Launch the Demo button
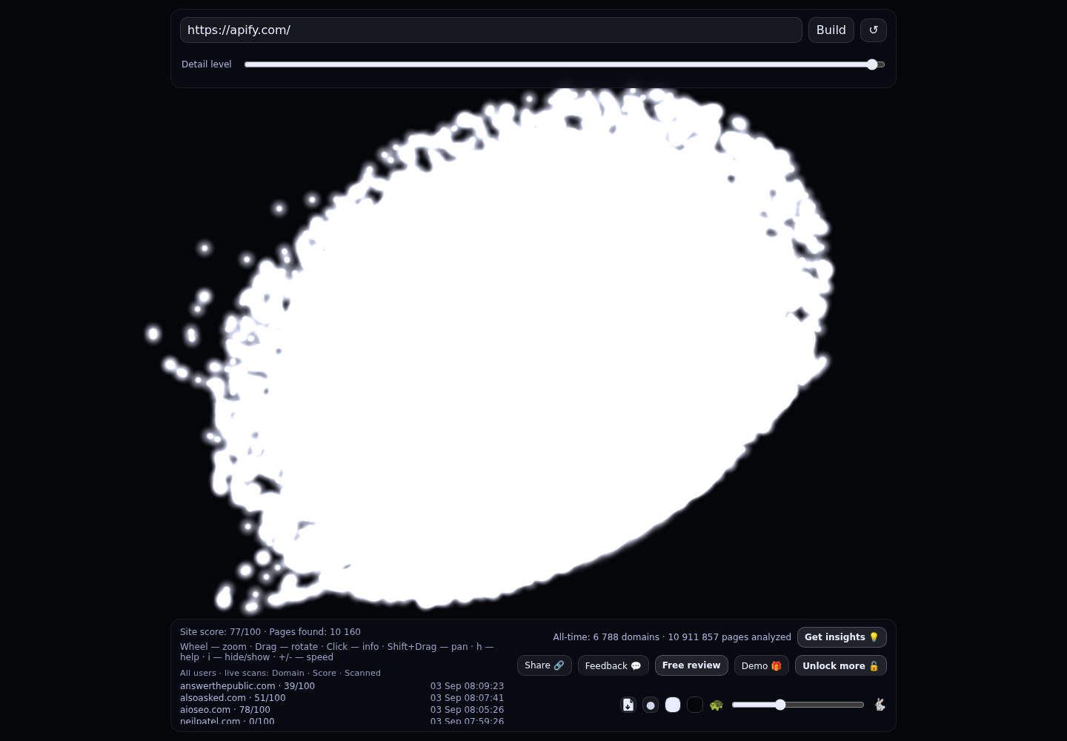This screenshot has width=1067, height=741. tap(762, 665)
